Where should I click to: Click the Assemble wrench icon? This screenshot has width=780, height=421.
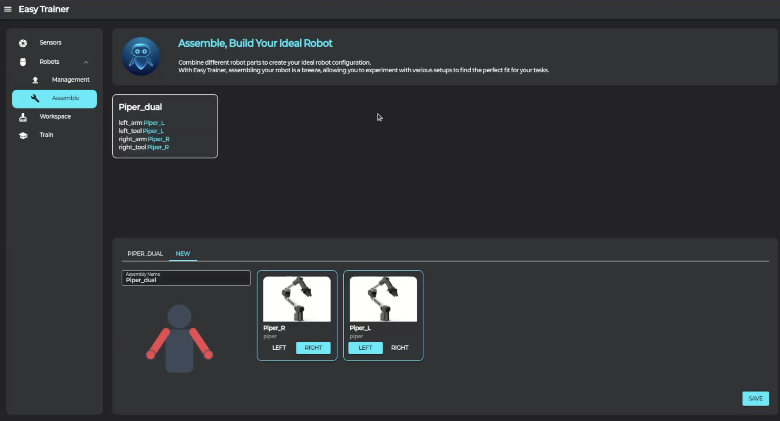pos(35,98)
